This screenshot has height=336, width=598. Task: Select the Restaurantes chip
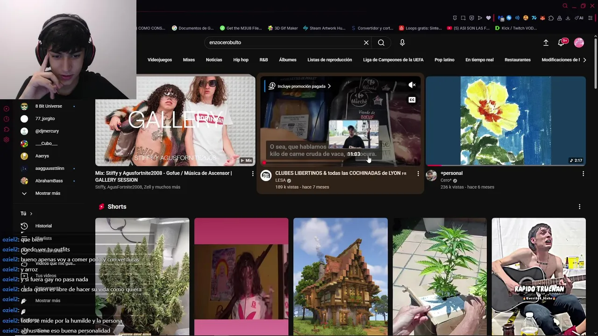click(518, 60)
